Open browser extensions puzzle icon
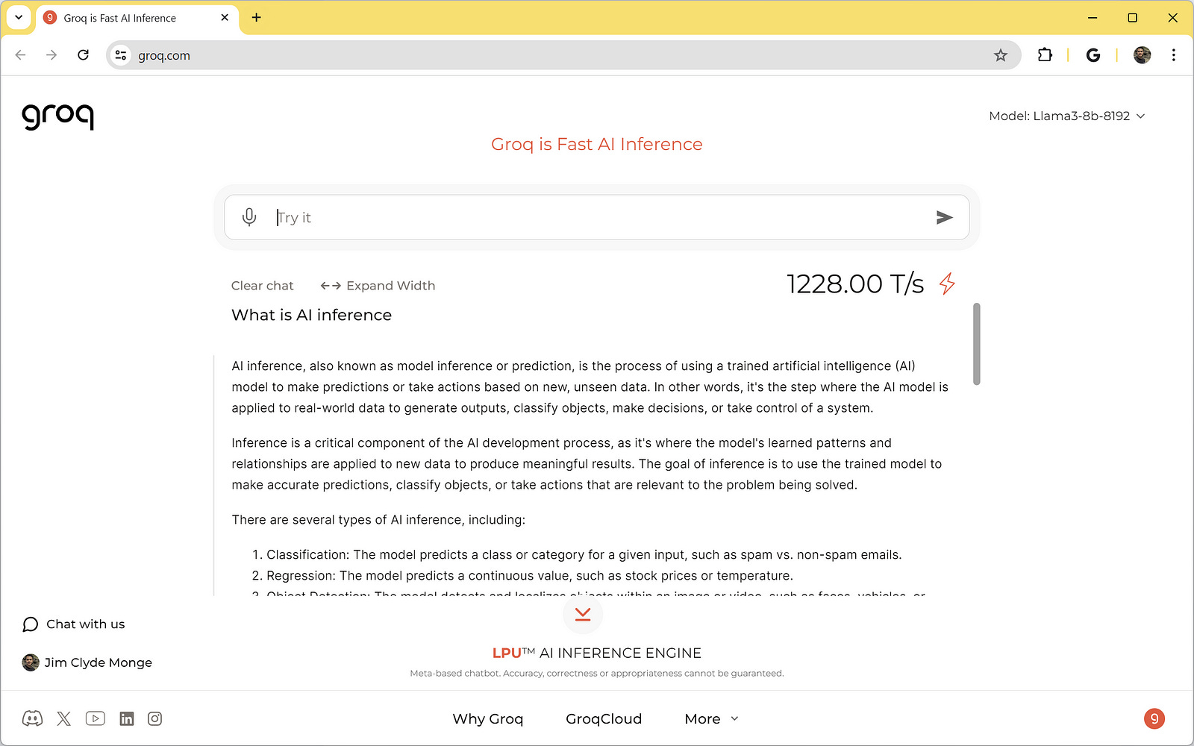 point(1045,54)
